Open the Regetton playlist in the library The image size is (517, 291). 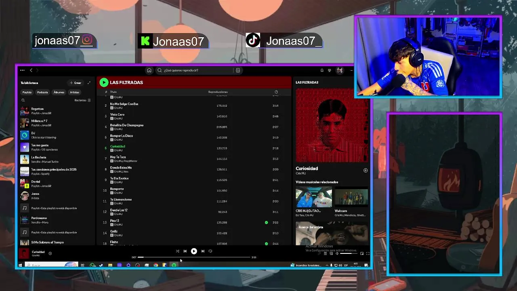click(x=56, y=111)
